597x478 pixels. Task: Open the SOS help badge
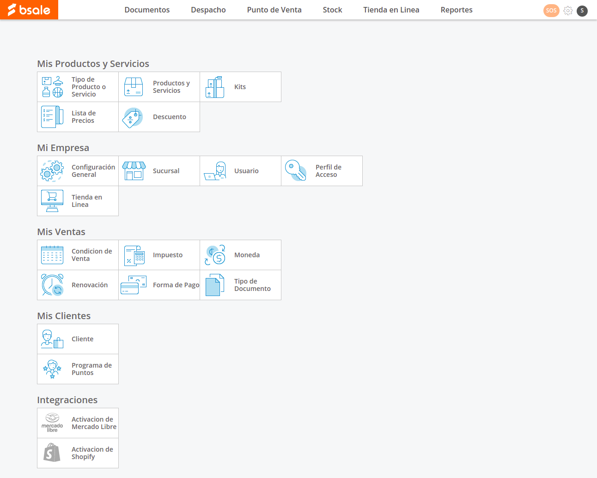click(551, 11)
